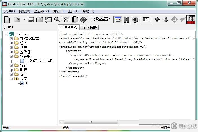Screen dimensions: 198x132
Task: Select the 对话框 tree item
Action: (x=25, y=52)
